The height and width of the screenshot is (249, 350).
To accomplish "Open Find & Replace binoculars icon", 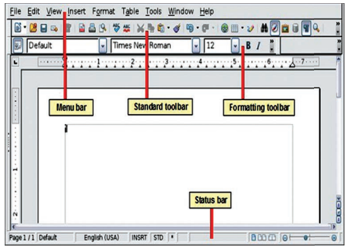I will 264,28.
